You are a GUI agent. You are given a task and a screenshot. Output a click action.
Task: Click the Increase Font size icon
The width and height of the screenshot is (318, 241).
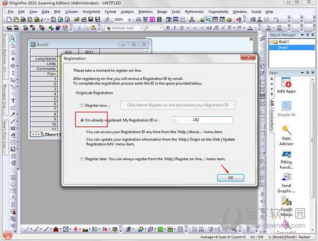point(216,28)
